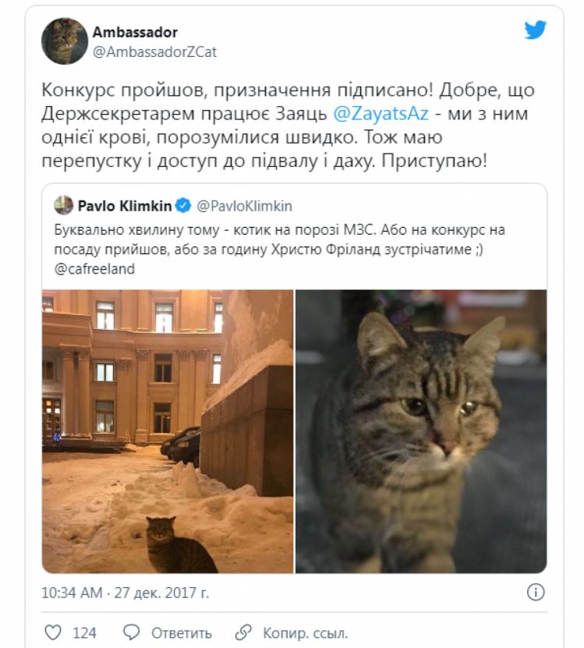Open the close-up tabby cat photo
This screenshot has width=584, height=648.
[x=421, y=431]
